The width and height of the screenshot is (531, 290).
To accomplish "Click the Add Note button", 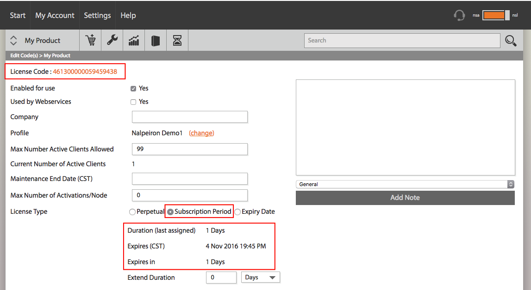I will (405, 198).
